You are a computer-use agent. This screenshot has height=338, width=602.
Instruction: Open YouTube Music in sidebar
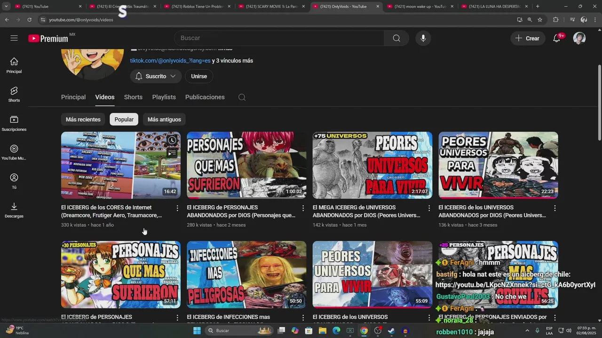(14, 153)
